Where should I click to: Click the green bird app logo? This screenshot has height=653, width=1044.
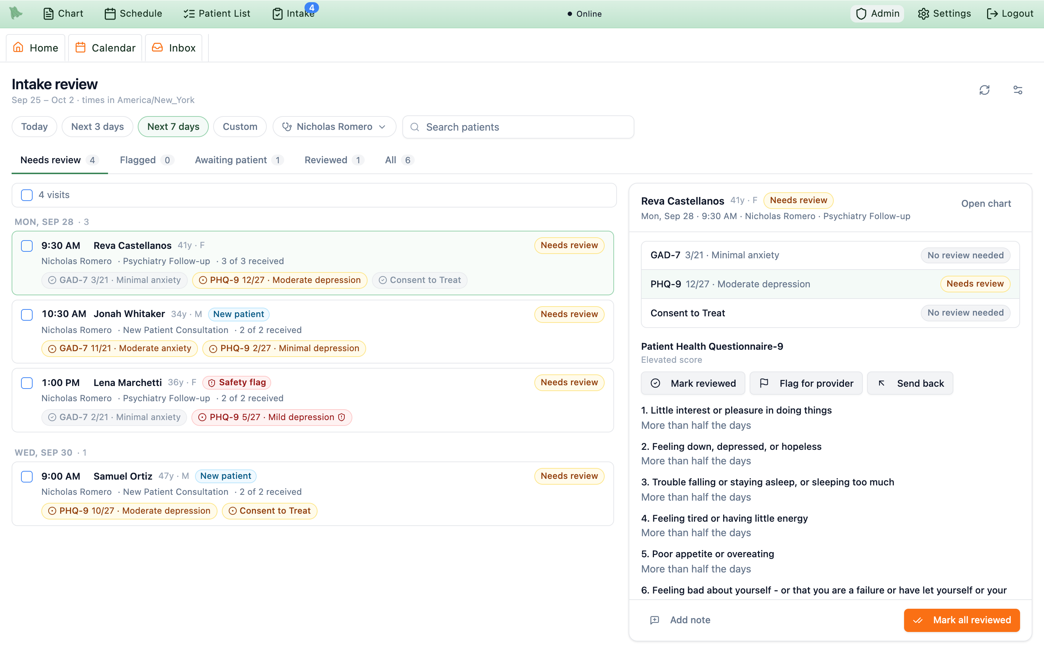(16, 13)
